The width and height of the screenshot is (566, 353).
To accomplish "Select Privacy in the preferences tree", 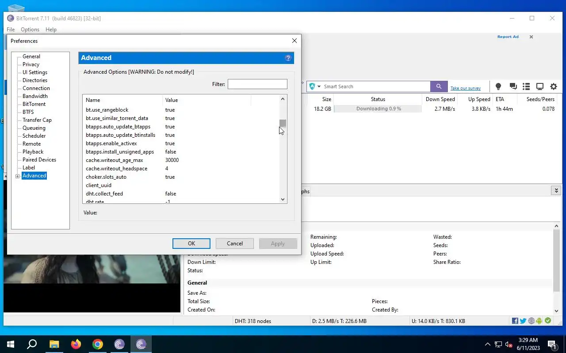I will pos(31,64).
